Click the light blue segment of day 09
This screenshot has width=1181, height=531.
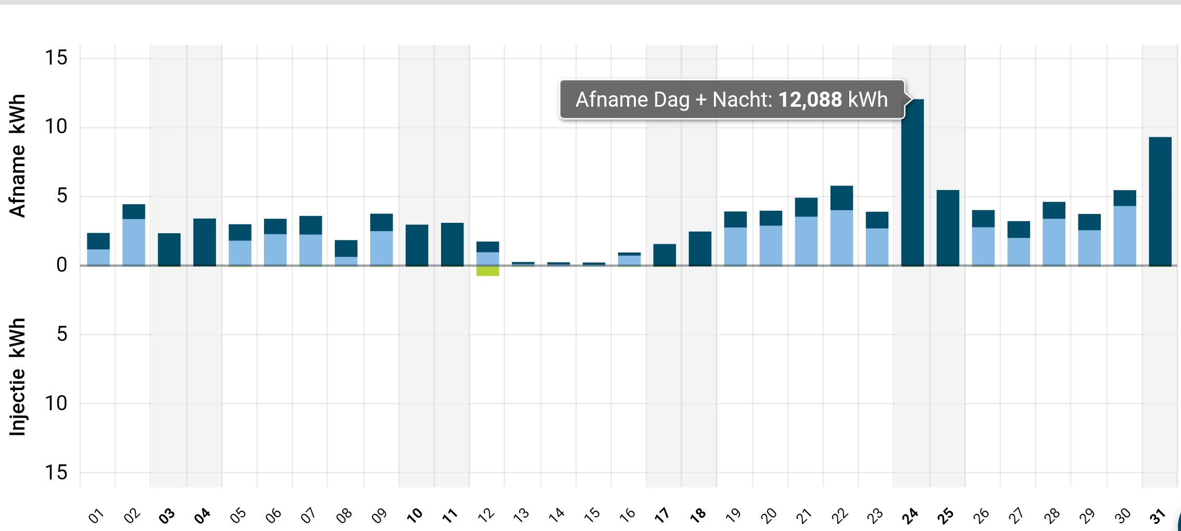pos(381,248)
